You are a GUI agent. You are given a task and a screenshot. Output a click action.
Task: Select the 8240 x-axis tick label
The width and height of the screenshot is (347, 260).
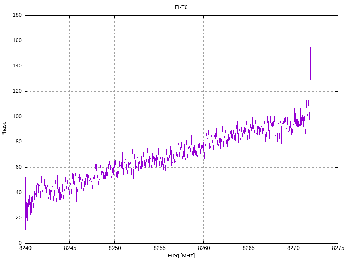click(25, 249)
